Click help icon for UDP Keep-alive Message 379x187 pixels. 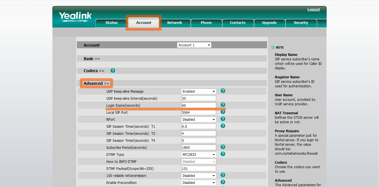[x=223, y=91]
